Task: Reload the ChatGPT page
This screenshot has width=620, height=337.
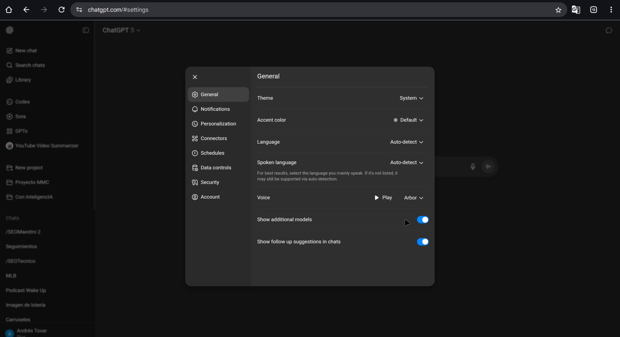Action: tap(61, 10)
